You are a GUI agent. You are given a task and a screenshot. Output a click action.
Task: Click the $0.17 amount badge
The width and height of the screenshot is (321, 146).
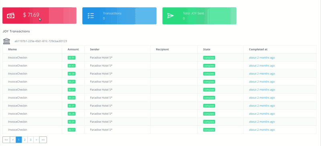click(x=72, y=130)
